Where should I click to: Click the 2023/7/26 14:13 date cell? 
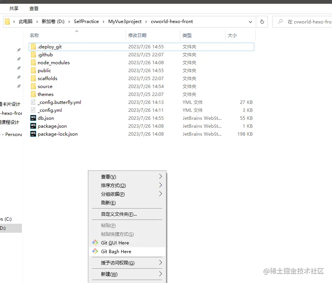click(146, 102)
